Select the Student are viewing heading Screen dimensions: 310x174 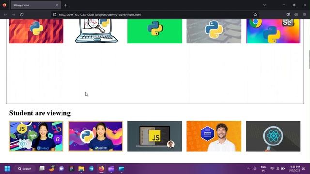coord(40,113)
